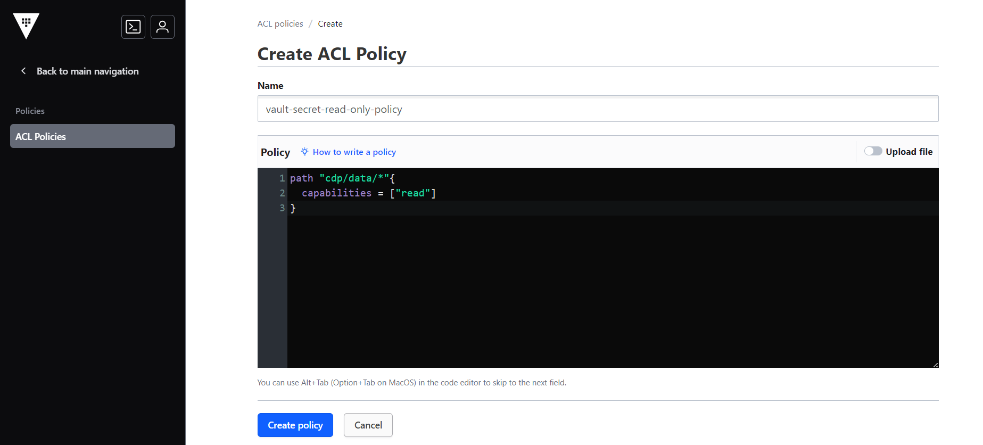983x445 pixels.
Task: Click the back chevron arrow in sidebar
Action: [x=23, y=71]
